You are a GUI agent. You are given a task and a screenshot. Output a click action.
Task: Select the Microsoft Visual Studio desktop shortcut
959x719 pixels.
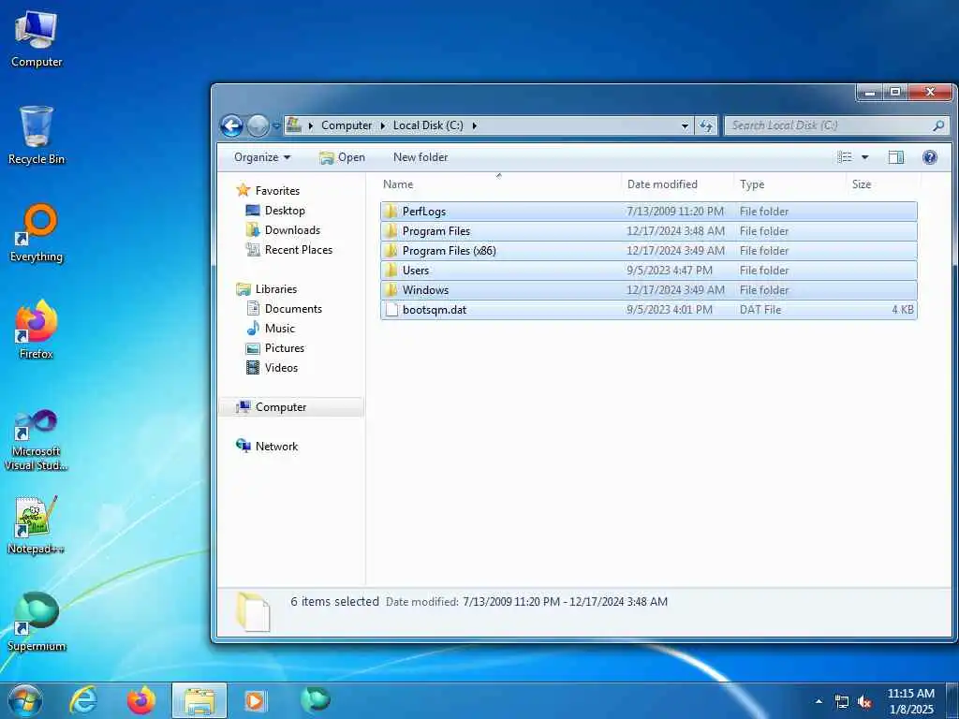point(37,440)
